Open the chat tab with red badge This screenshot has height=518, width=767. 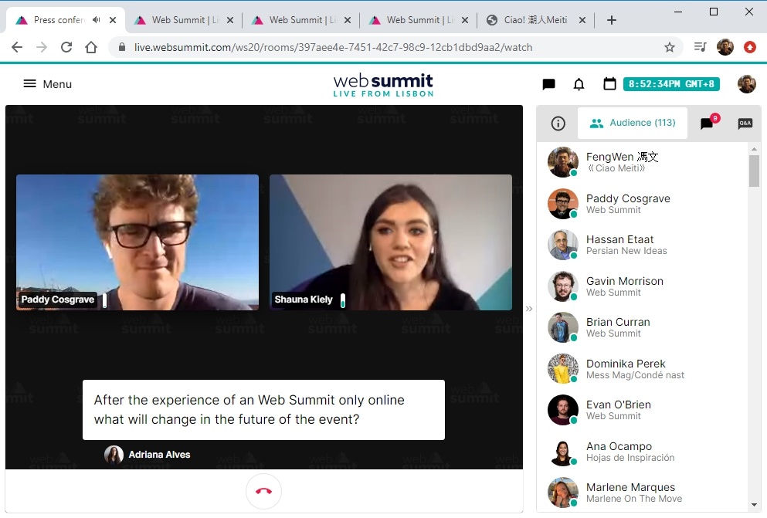point(708,124)
